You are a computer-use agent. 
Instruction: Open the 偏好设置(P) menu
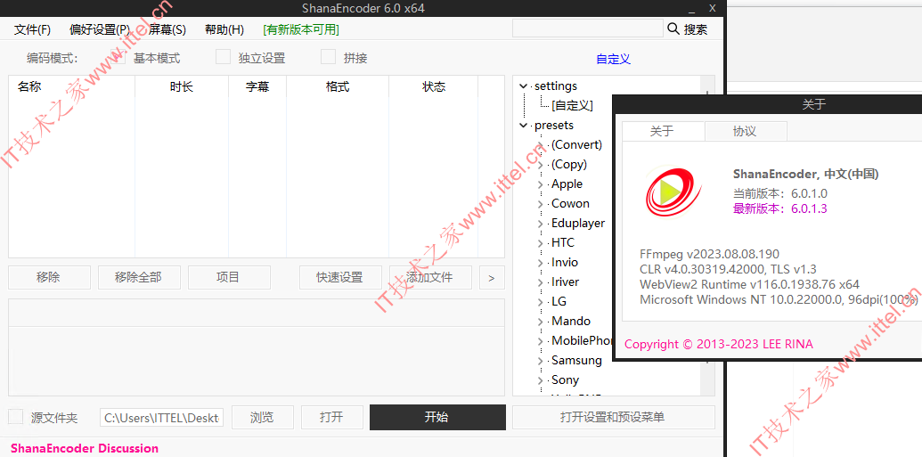click(x=100, y=29)
